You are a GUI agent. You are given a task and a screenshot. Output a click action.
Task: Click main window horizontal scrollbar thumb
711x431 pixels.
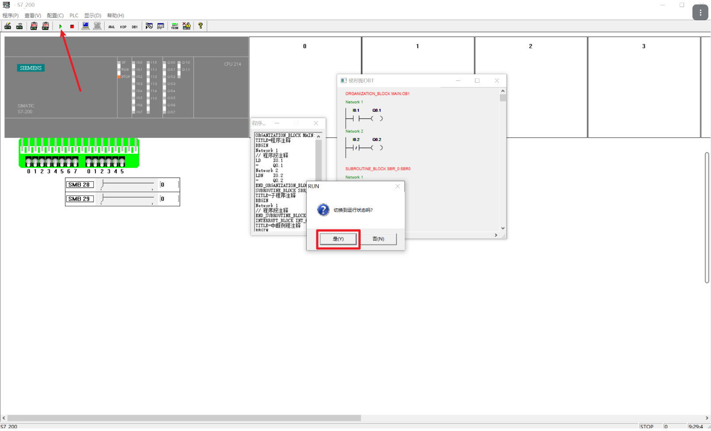[184, 418]
